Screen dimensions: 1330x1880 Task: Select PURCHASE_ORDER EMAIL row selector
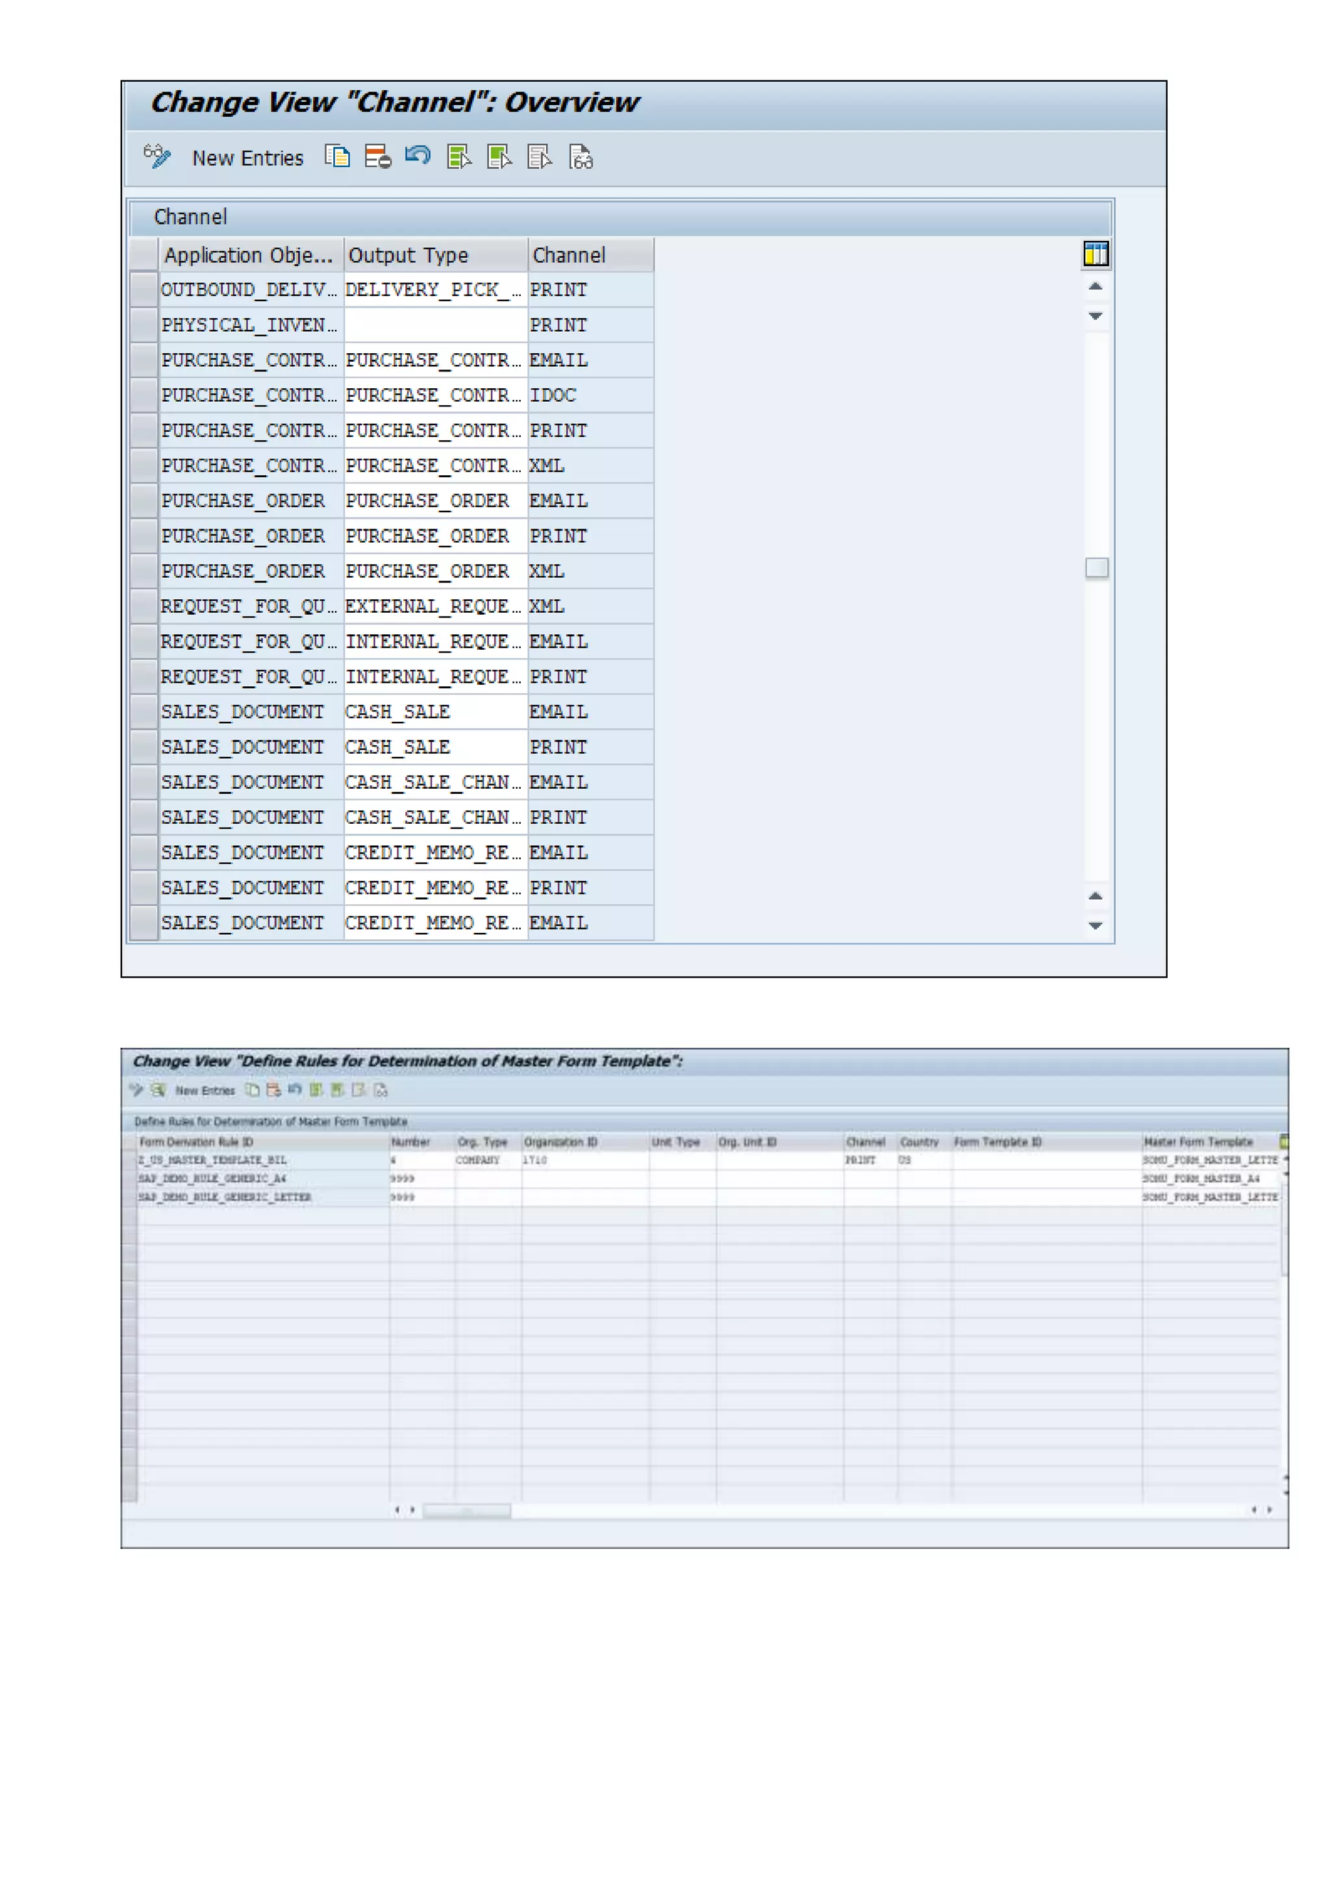pyautogui.click(x=144, y=501)
